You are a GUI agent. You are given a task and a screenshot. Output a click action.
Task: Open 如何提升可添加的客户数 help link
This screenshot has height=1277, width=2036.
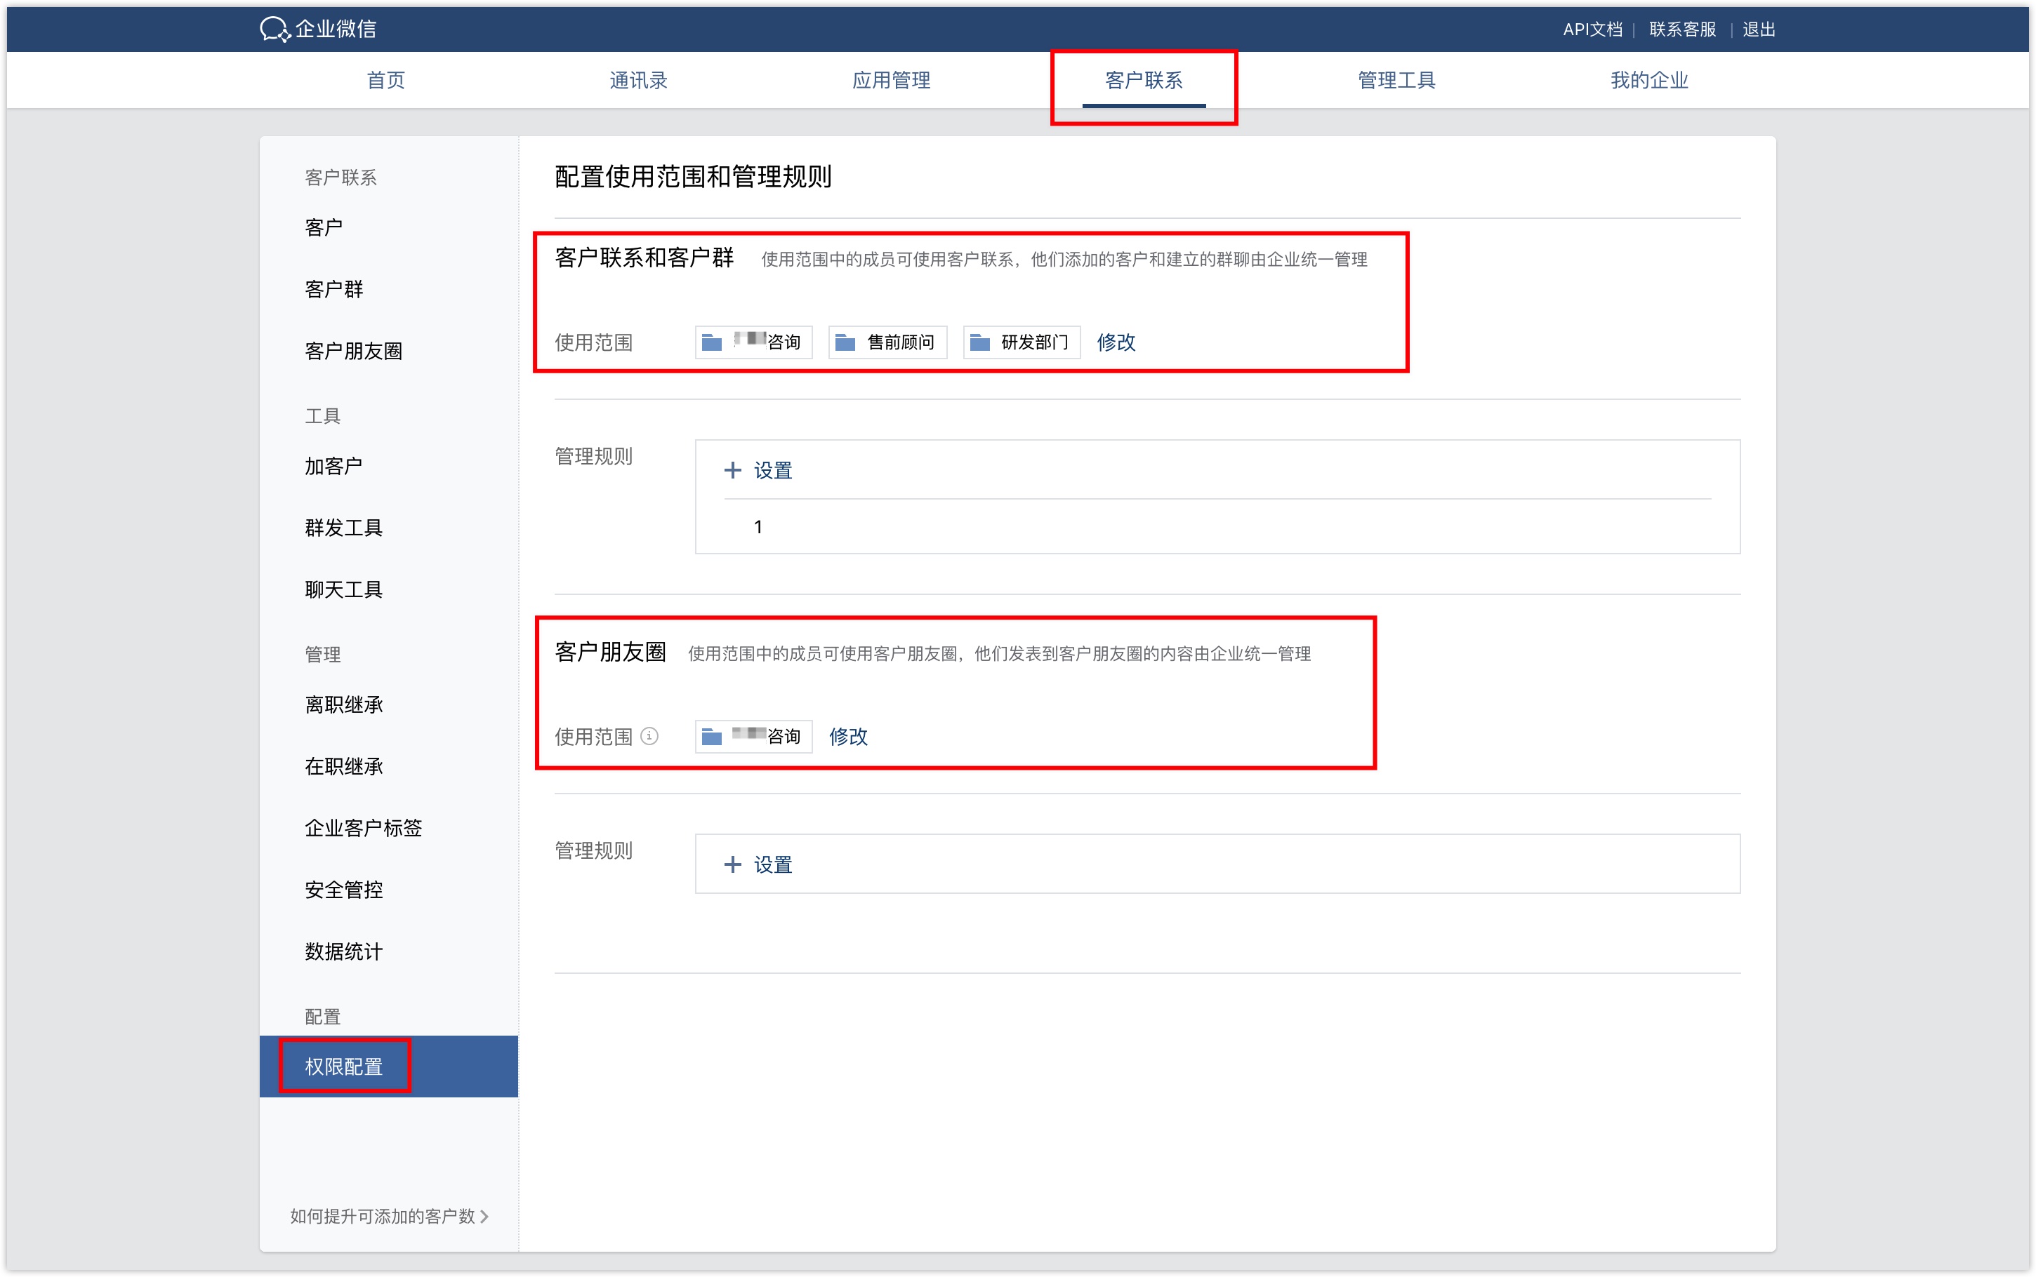(x=389, y=1216)
